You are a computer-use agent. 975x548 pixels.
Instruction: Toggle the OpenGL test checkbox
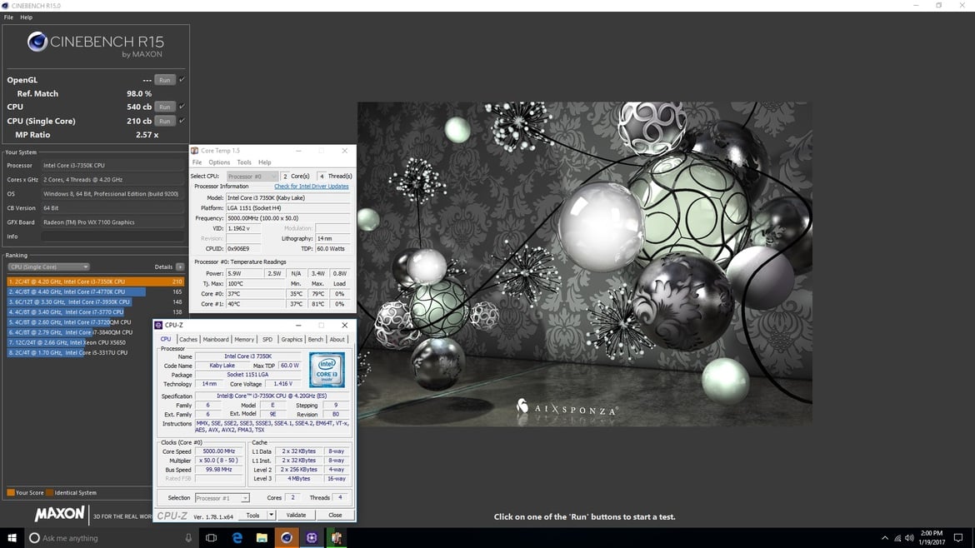[182, 79]
